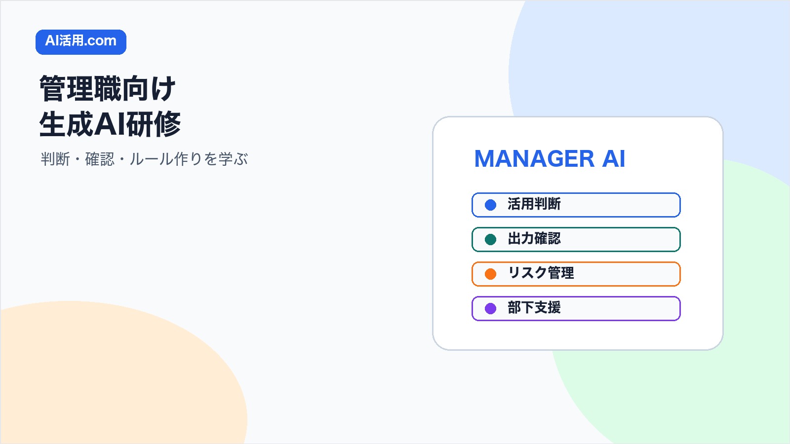Select the 出力確認 pill item
The image size is (790, 444).
coord(576,239)
